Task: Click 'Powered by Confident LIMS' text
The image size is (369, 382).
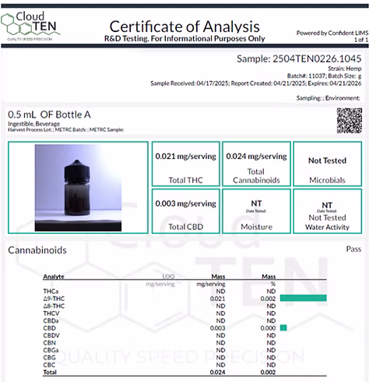Action: pos(332,33)
